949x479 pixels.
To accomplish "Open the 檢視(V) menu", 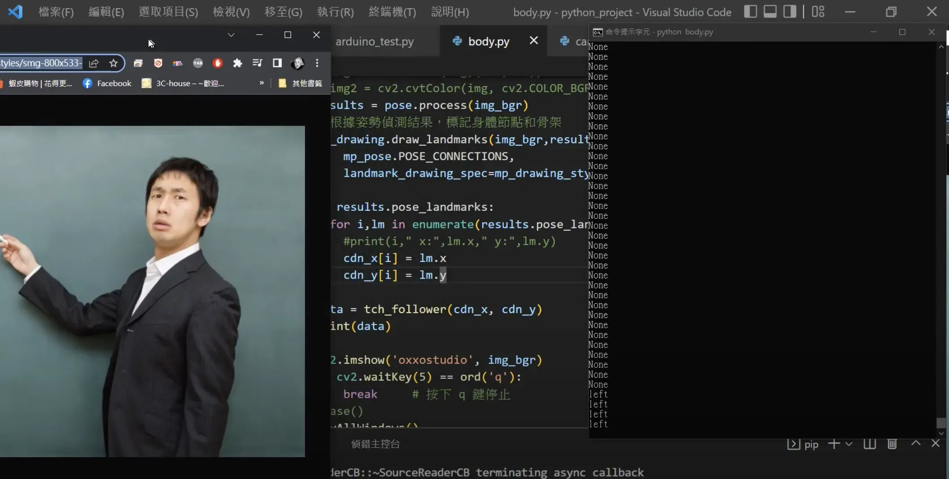I will point(231,12).
